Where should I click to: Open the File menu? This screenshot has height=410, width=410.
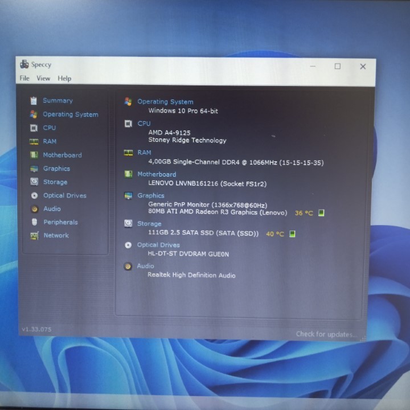coord(24,79)
